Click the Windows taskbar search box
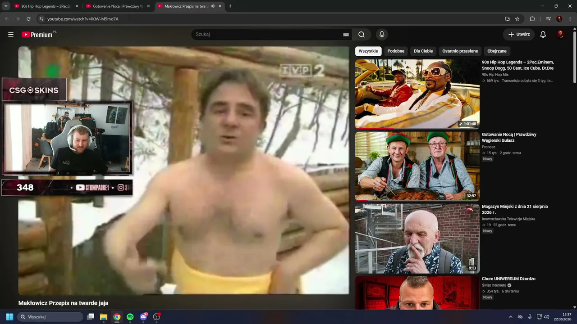 click(x=50, y=317)
